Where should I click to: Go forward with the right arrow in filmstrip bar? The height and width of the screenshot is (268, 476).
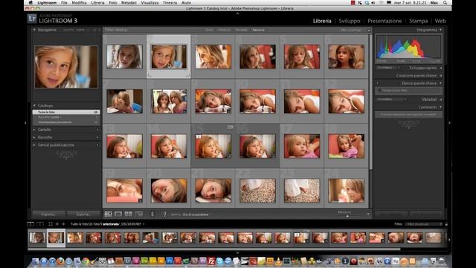(63, 224)
